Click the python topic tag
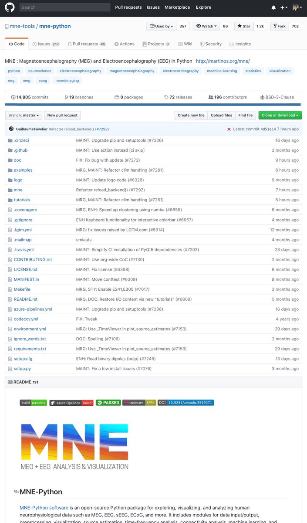Screen dimensions: 307x523 point(14,71)
